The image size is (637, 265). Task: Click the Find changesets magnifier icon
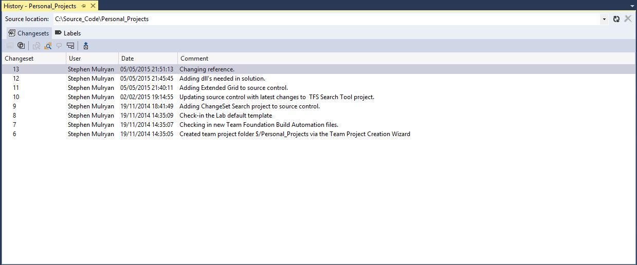[48, 46]
